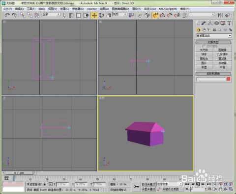Click the Unlink Selection icon
The image size is (236, 194).
click(x=30, y=15)
